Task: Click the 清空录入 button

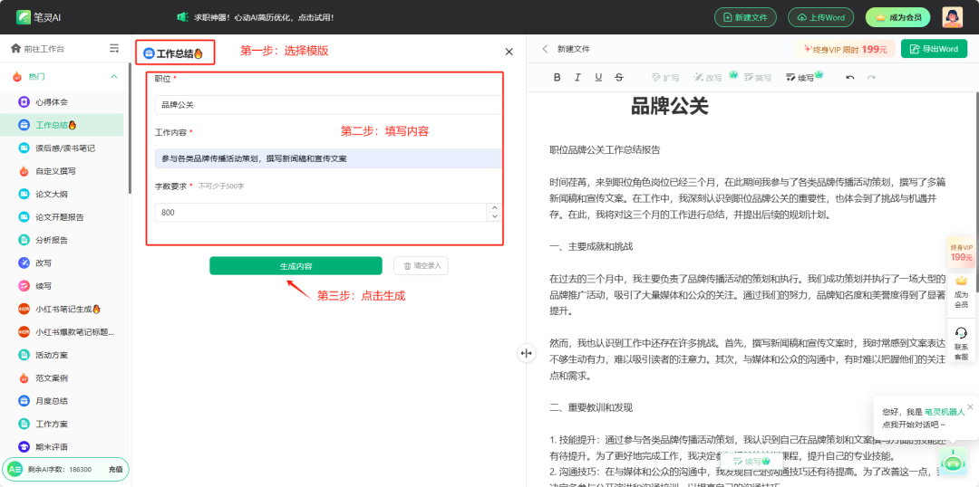Action: click(421, 265)
